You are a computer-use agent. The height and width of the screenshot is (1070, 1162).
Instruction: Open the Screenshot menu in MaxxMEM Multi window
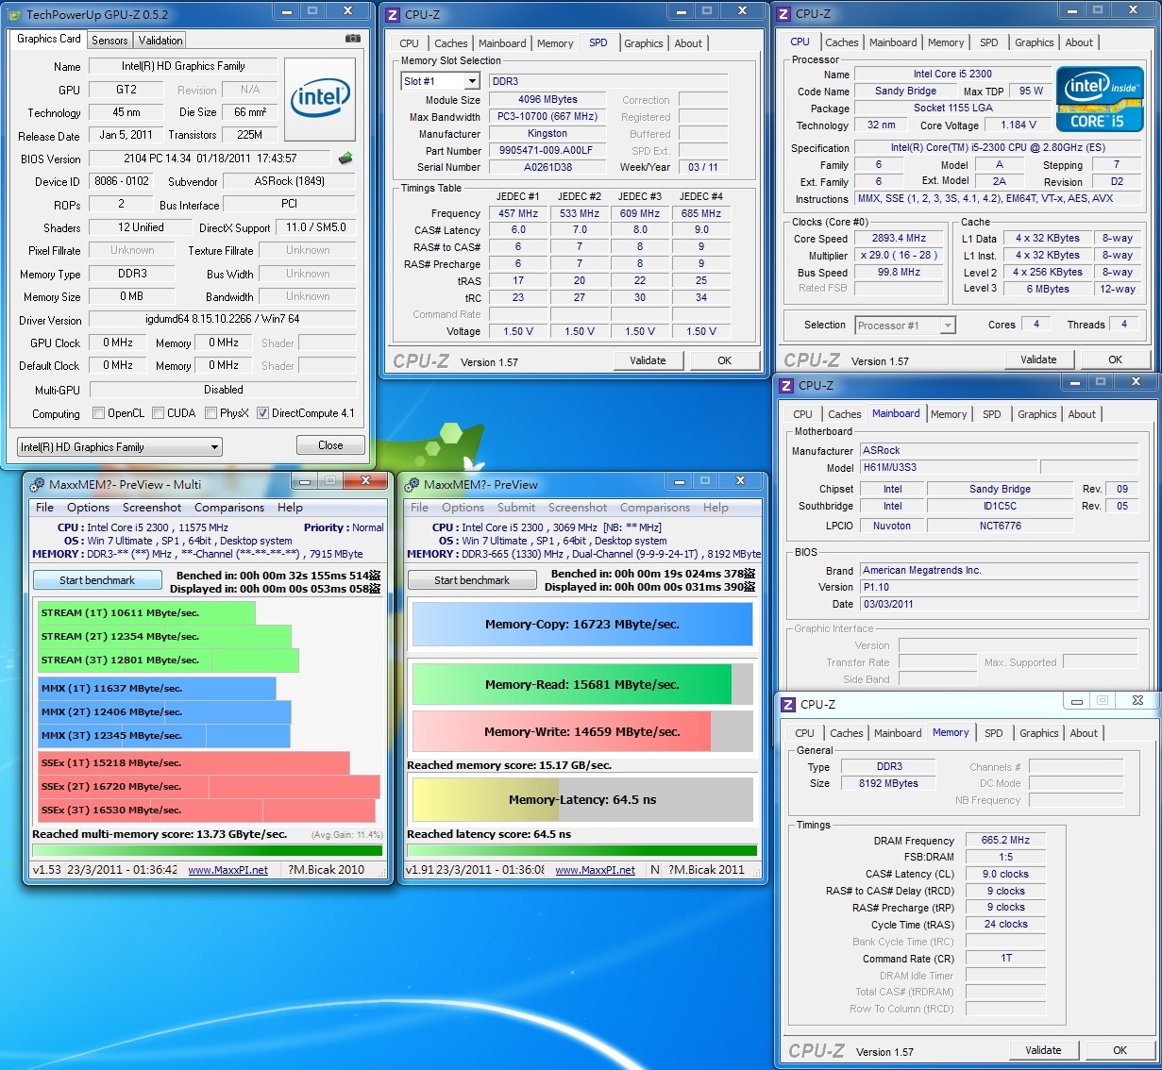tap(152, 508)
